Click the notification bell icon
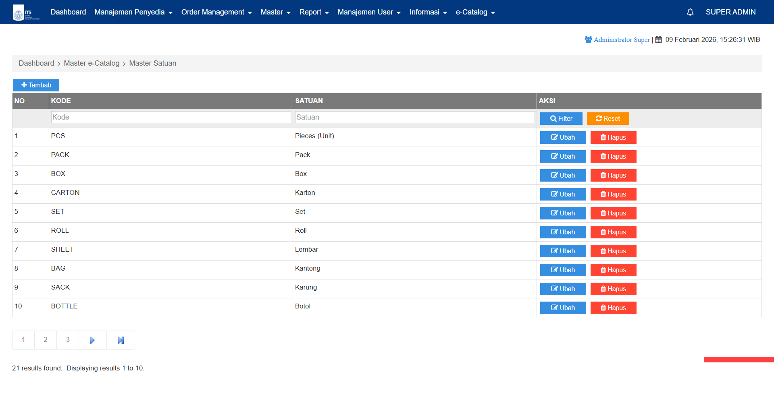Image resolution: width=774 pixels, height=393 pixels. click(690, 12)
